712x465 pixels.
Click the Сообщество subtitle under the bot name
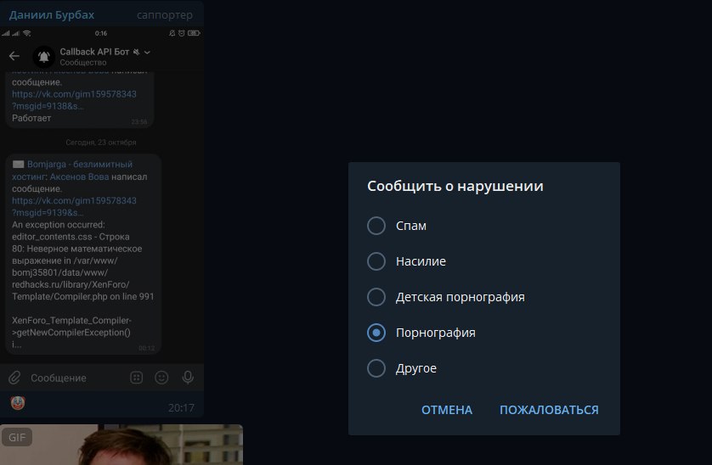(x=83, y=63)
